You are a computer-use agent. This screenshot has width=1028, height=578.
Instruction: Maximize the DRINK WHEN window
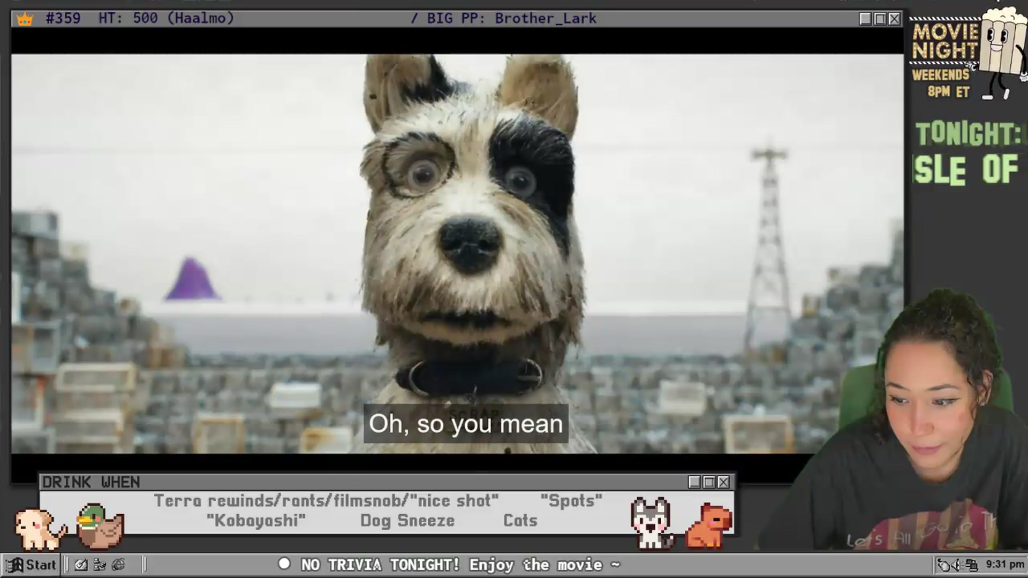(709, 482)
